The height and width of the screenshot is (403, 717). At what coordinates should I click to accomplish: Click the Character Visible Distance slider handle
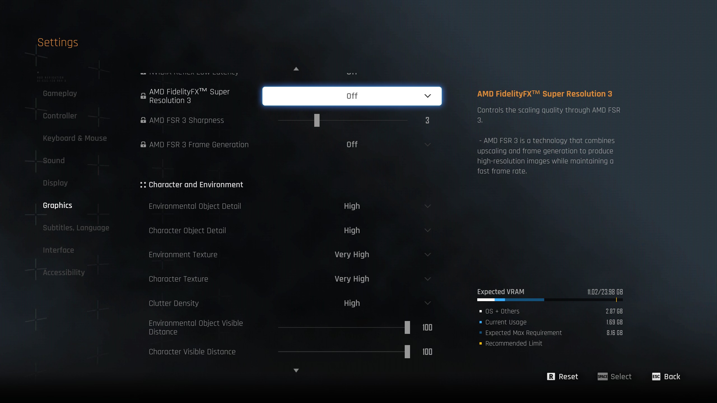click(407, 352)
